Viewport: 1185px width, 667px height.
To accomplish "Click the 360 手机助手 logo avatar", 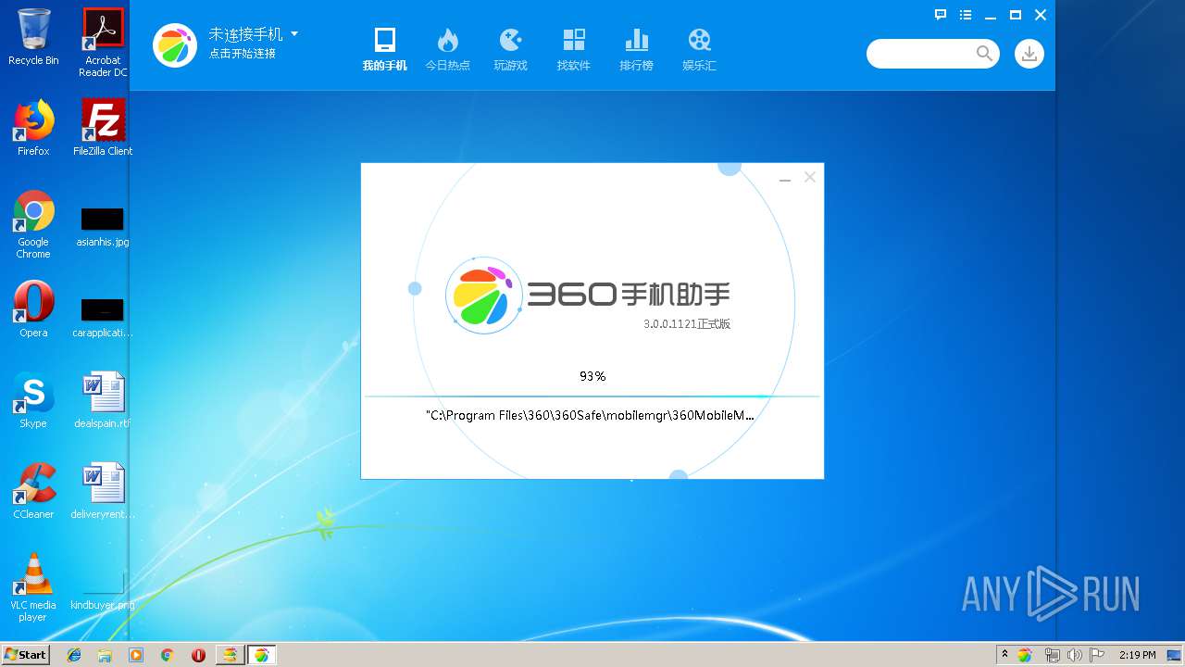I will pos(175,44).
